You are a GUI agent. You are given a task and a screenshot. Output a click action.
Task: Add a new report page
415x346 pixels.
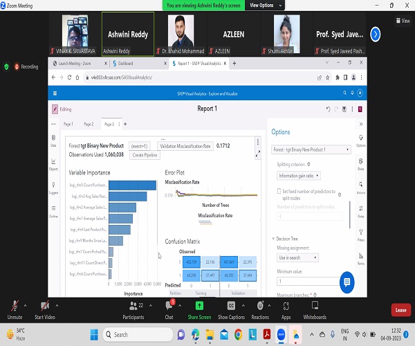(125, 124)
